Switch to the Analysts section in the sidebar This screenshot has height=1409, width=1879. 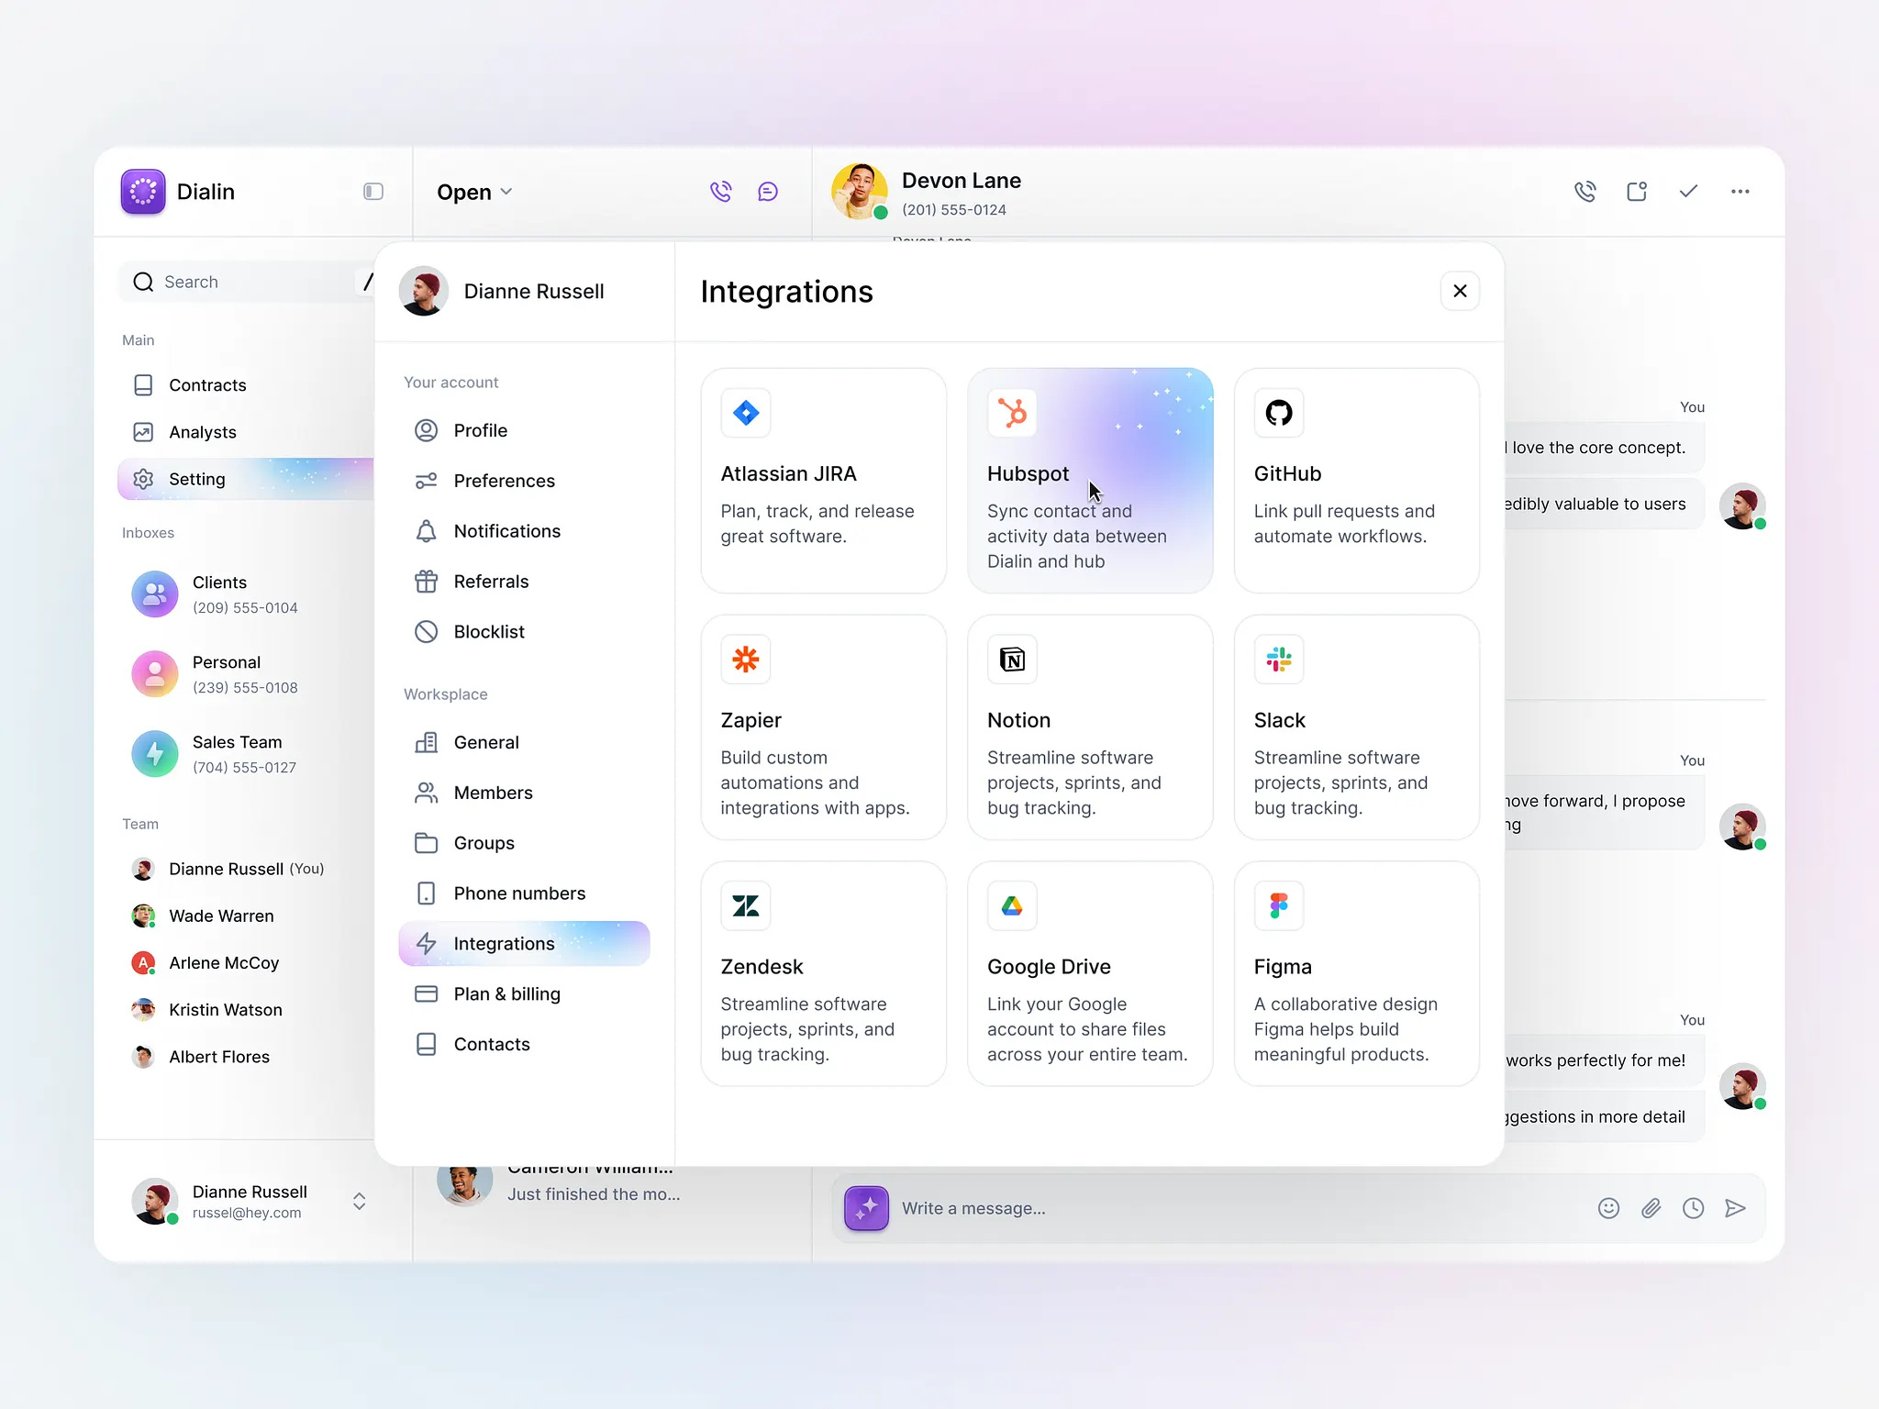[204, 432]
